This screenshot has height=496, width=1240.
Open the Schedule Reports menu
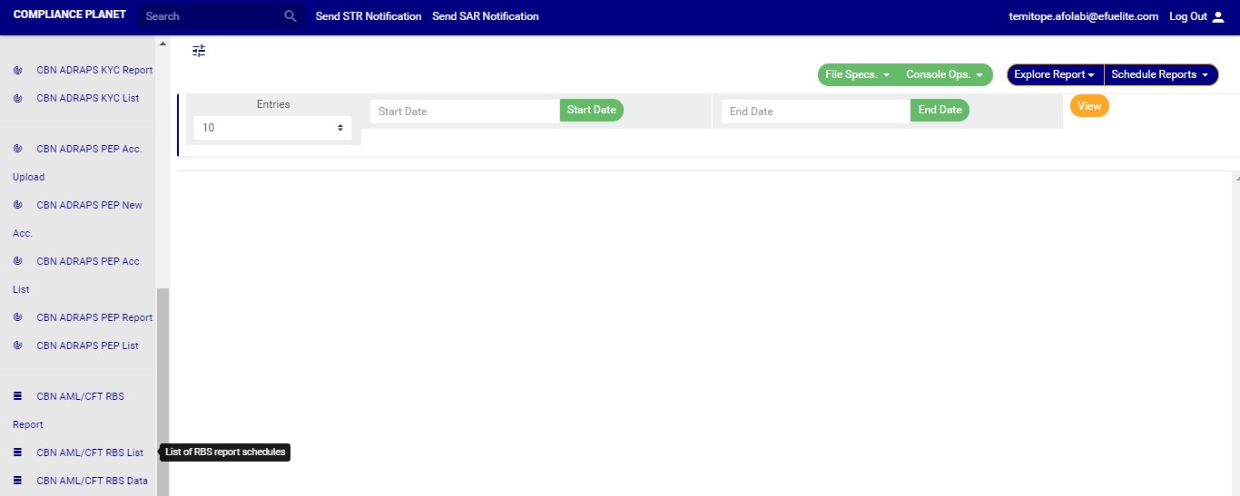click(x=1160, y=75)
